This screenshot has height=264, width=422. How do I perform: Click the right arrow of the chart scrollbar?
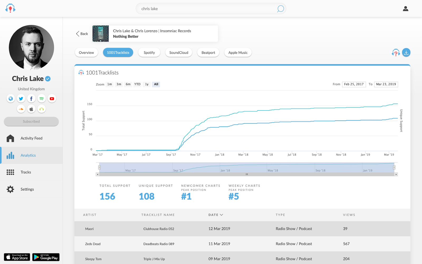396,174
